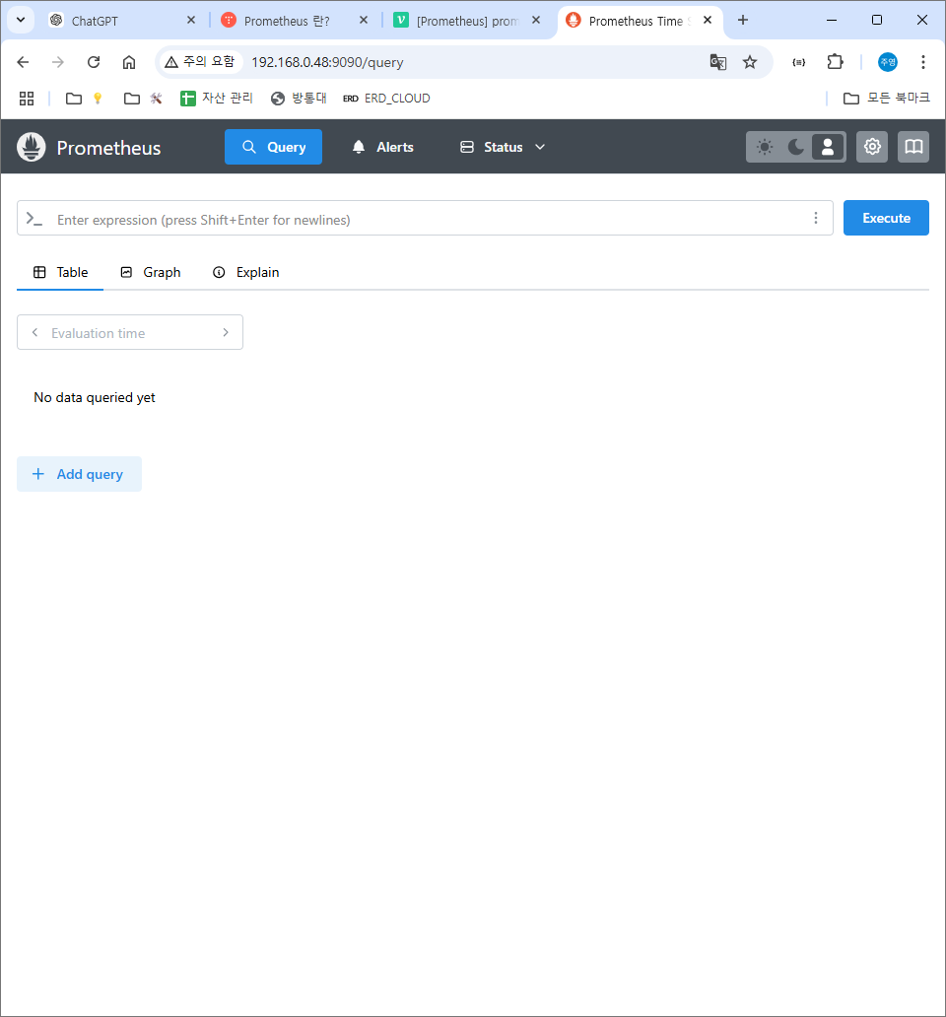Reload the current page
This screenshot has width=946, height=1017.
tap(94, 62)
